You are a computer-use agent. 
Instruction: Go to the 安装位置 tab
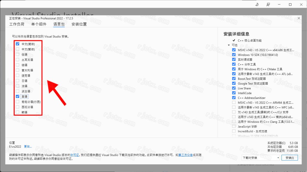(79, 24)
